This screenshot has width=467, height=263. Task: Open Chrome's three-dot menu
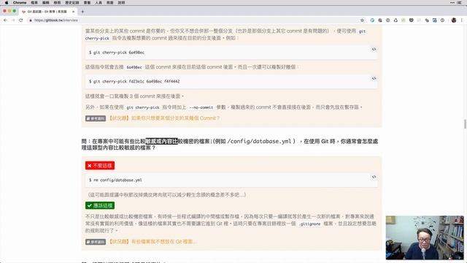point(462,20)
